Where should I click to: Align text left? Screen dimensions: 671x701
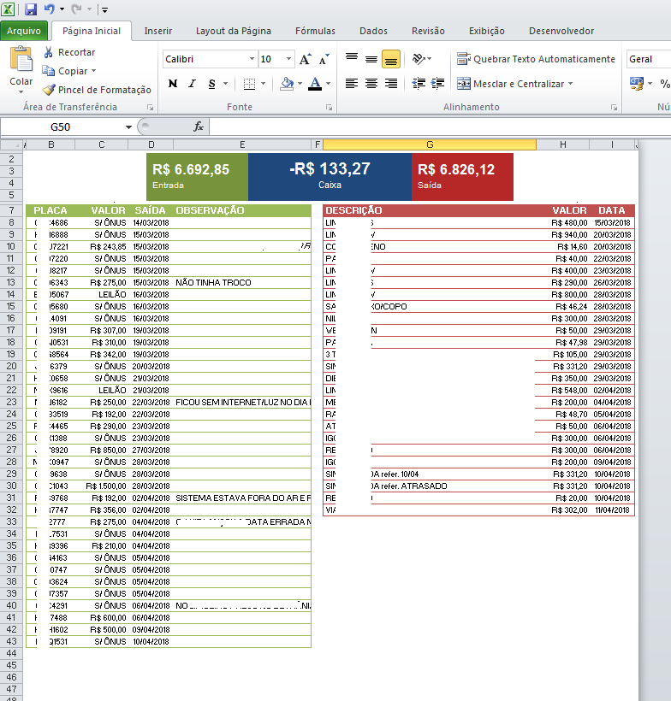tap(352, 84)
